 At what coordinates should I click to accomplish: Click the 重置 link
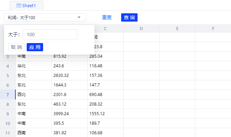[x=107, y=17]
